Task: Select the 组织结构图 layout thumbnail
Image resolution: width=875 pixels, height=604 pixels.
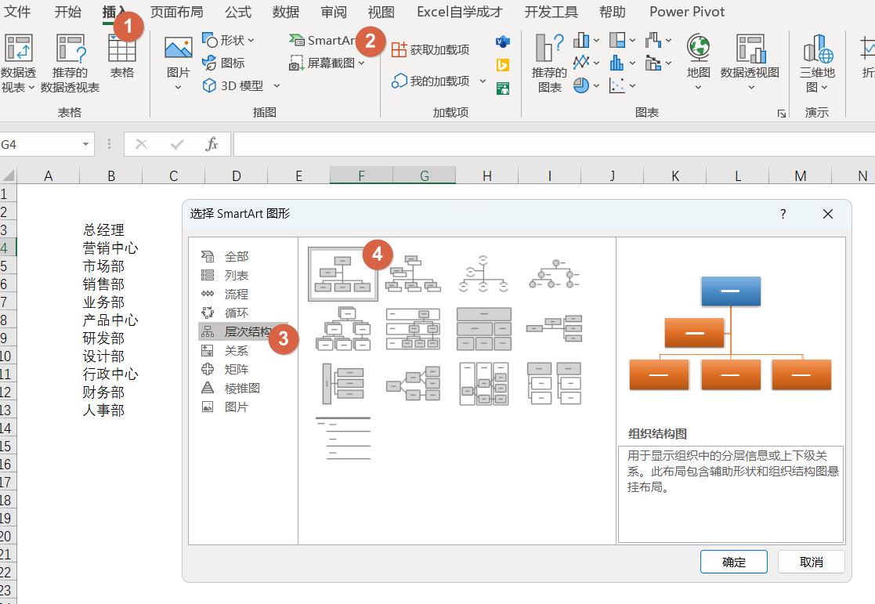Action: coord(342,273)
